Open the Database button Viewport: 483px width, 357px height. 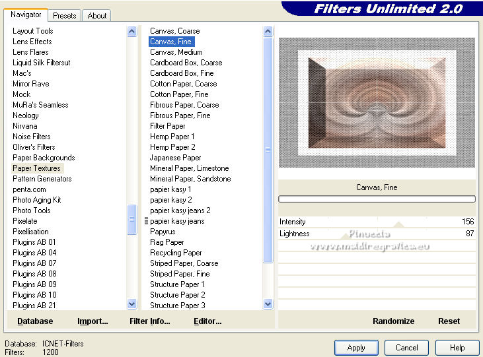35,321
